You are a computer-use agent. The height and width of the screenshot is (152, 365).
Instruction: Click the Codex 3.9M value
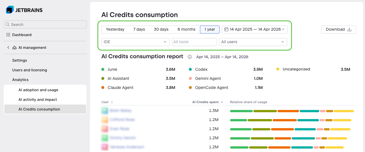coord(258,69)
